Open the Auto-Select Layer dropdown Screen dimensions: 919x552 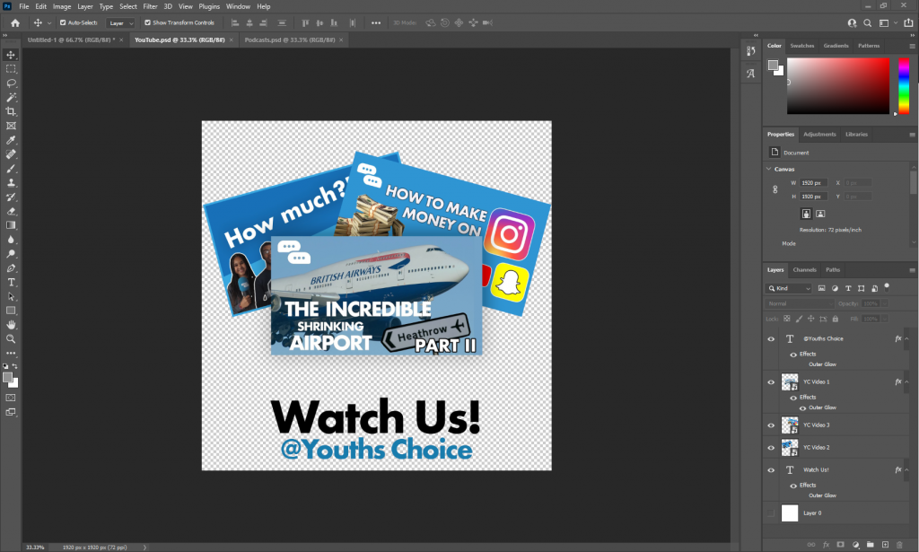[120, 22]
